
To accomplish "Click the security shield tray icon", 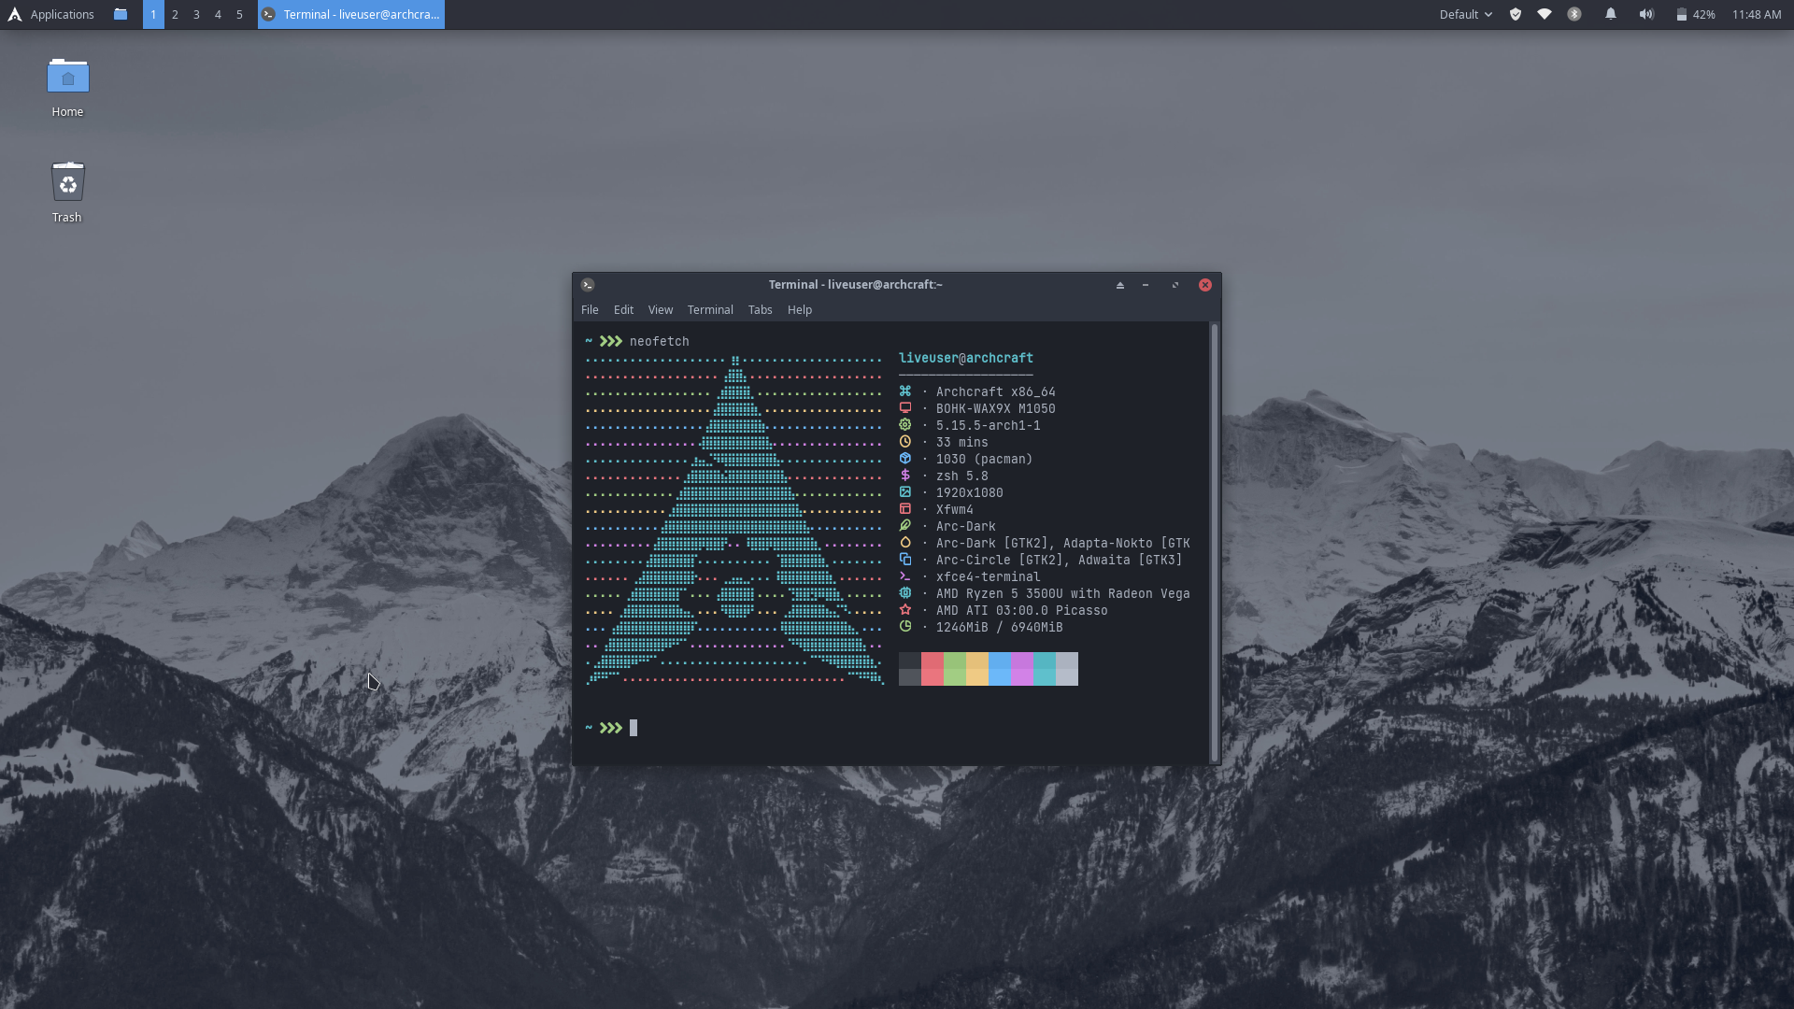I will pyautogui.click(x=1516, y=14).
